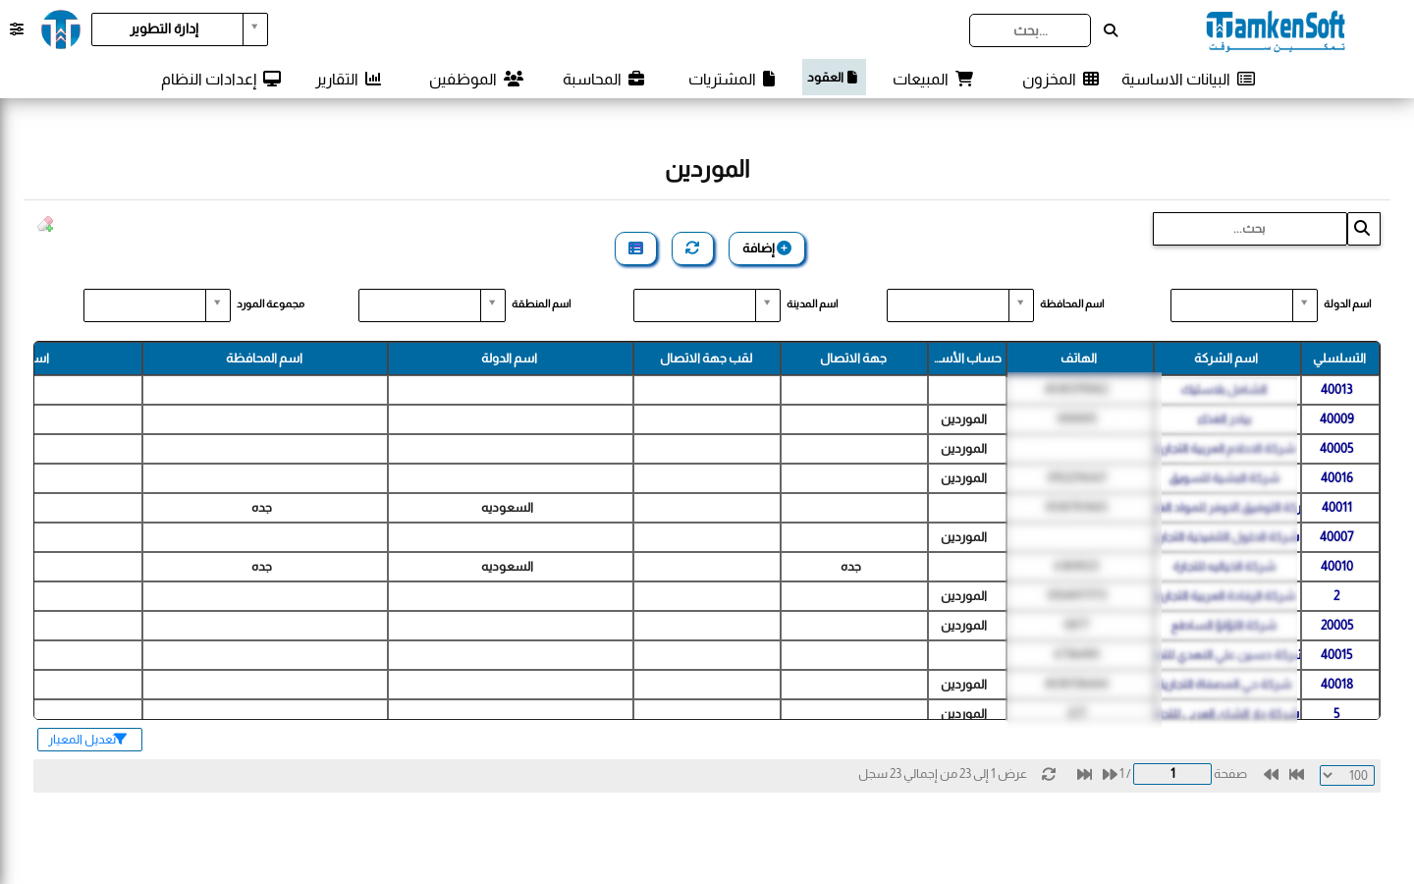Open supplier record 40007
Screen dimensions: 1414x884
1336,536
